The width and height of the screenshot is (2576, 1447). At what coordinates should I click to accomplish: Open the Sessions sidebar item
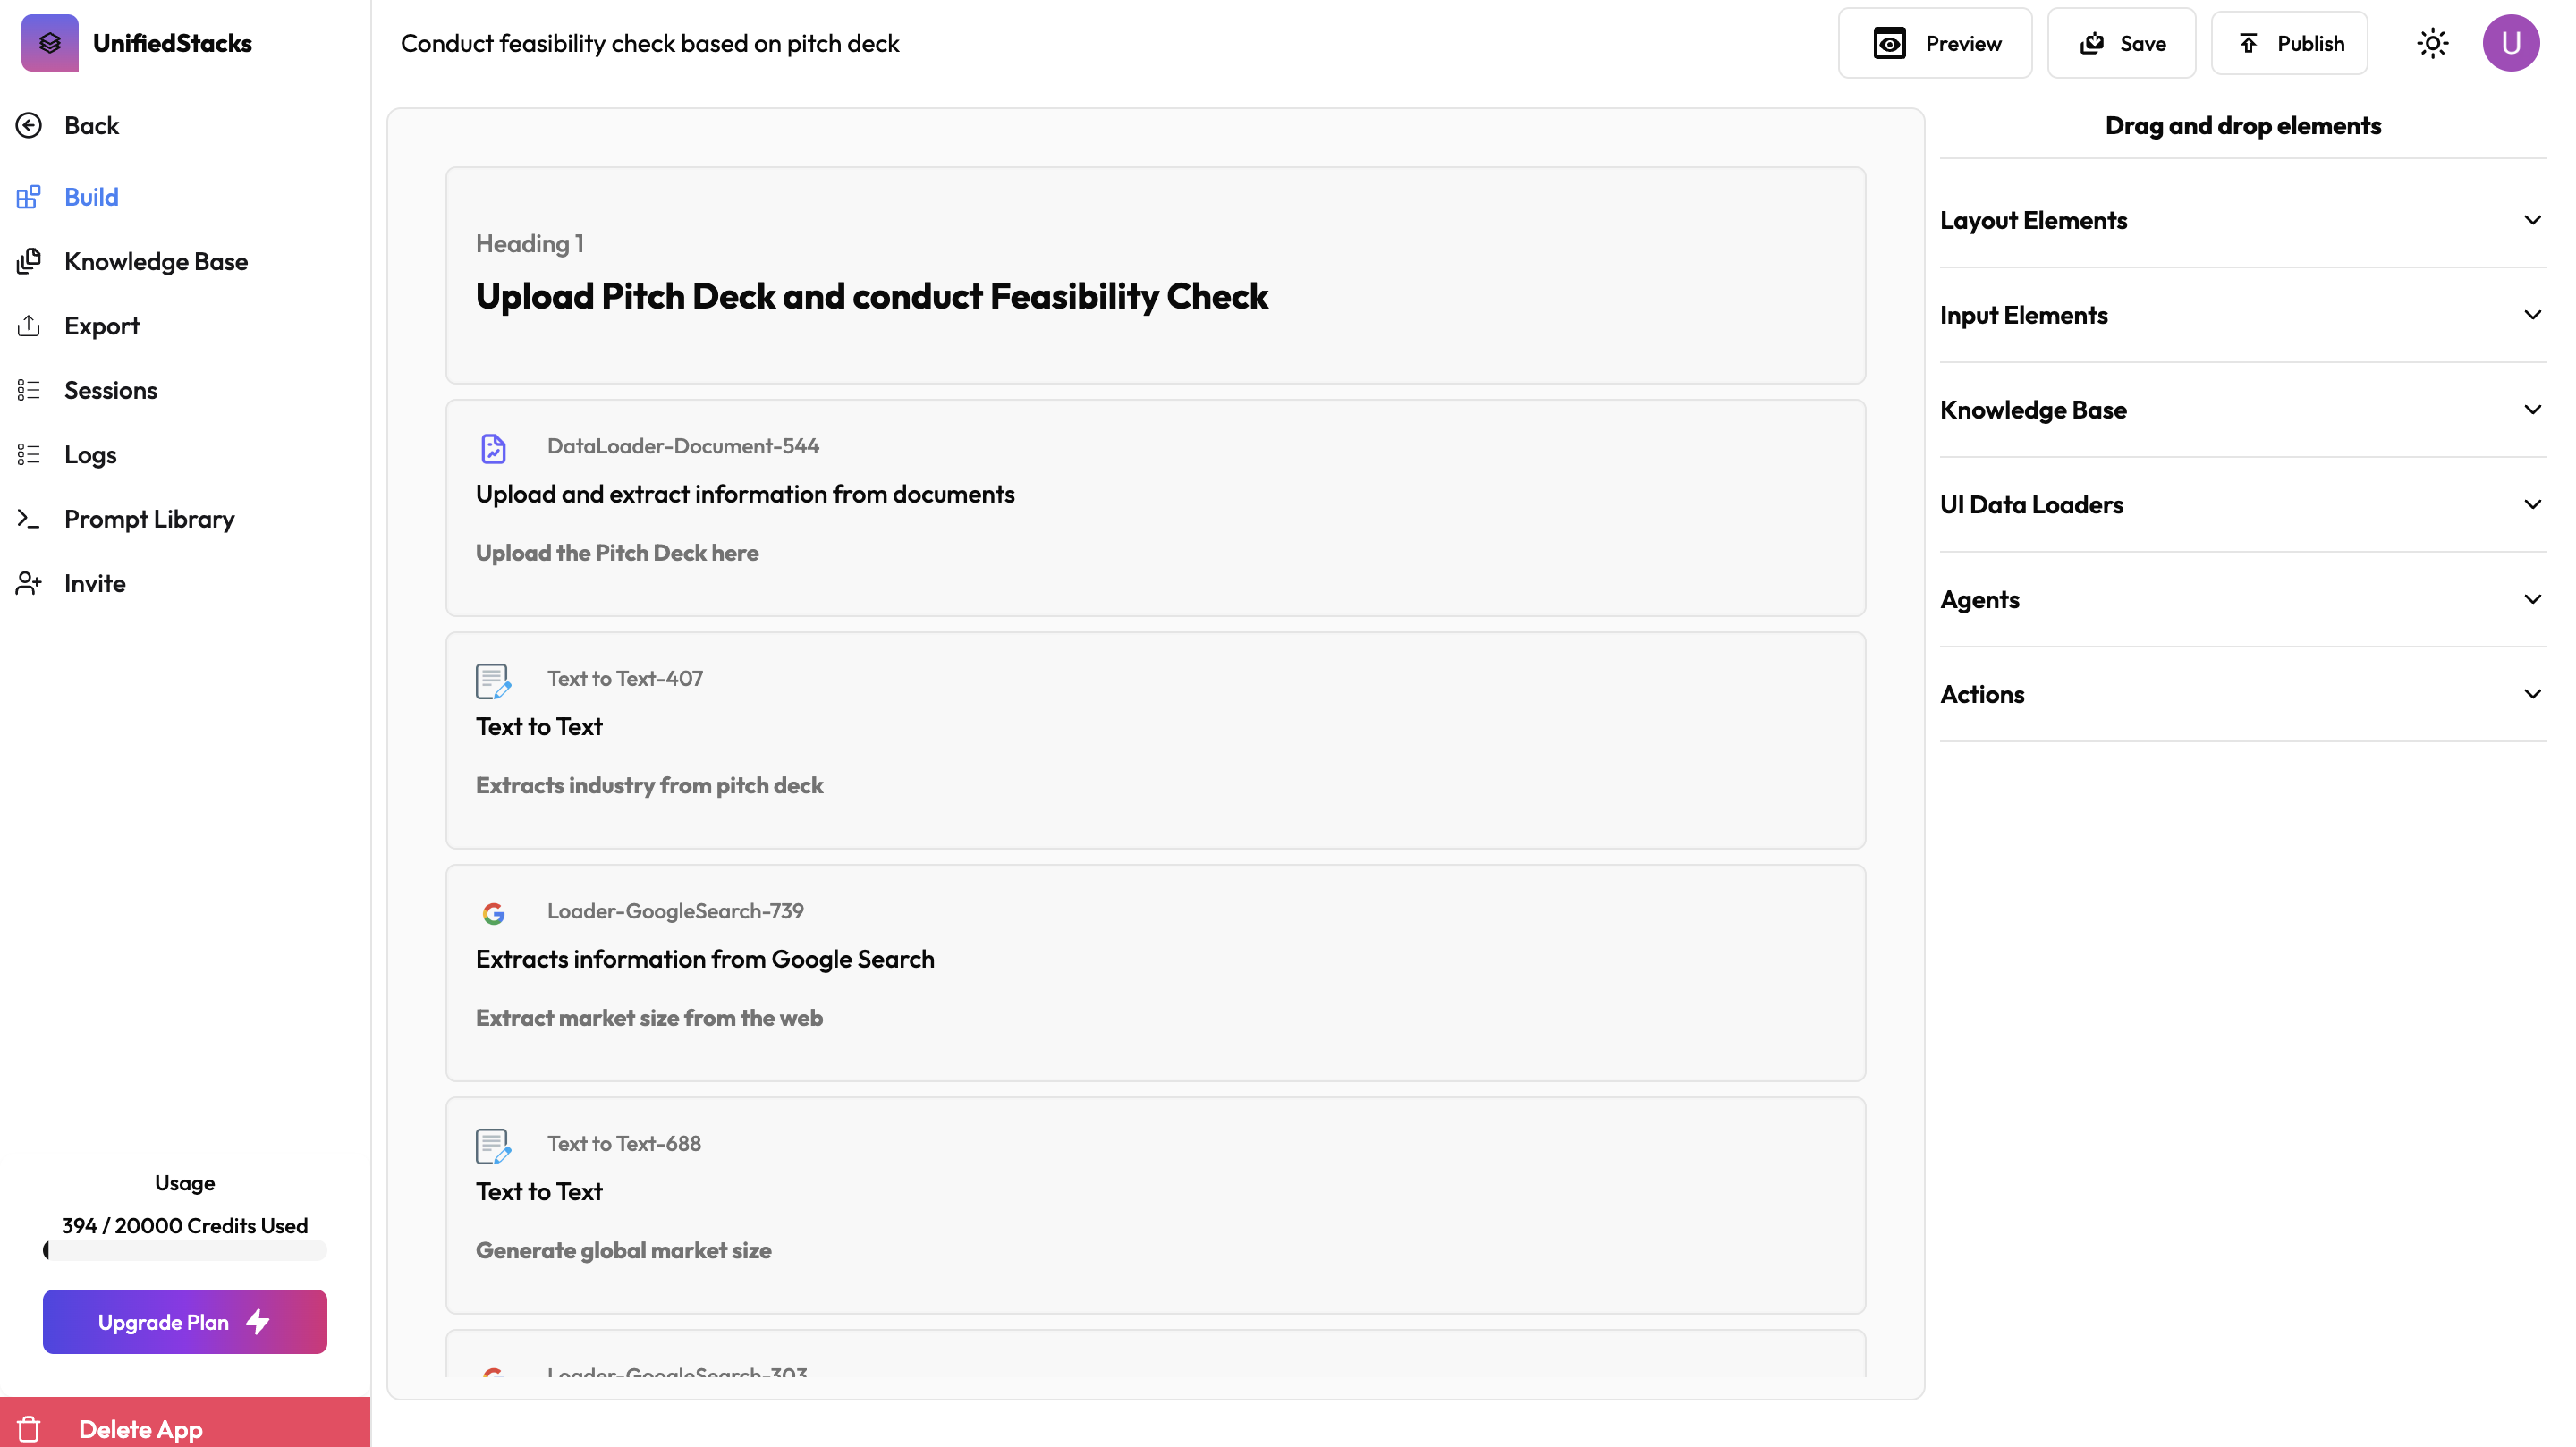[x=110, y=390]
